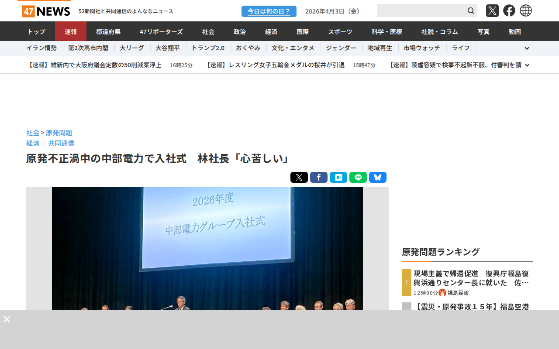This screenshot has height=349, width=559.
Task: Expand the topics sub-navigation chevron
Action: coord(527,48)
